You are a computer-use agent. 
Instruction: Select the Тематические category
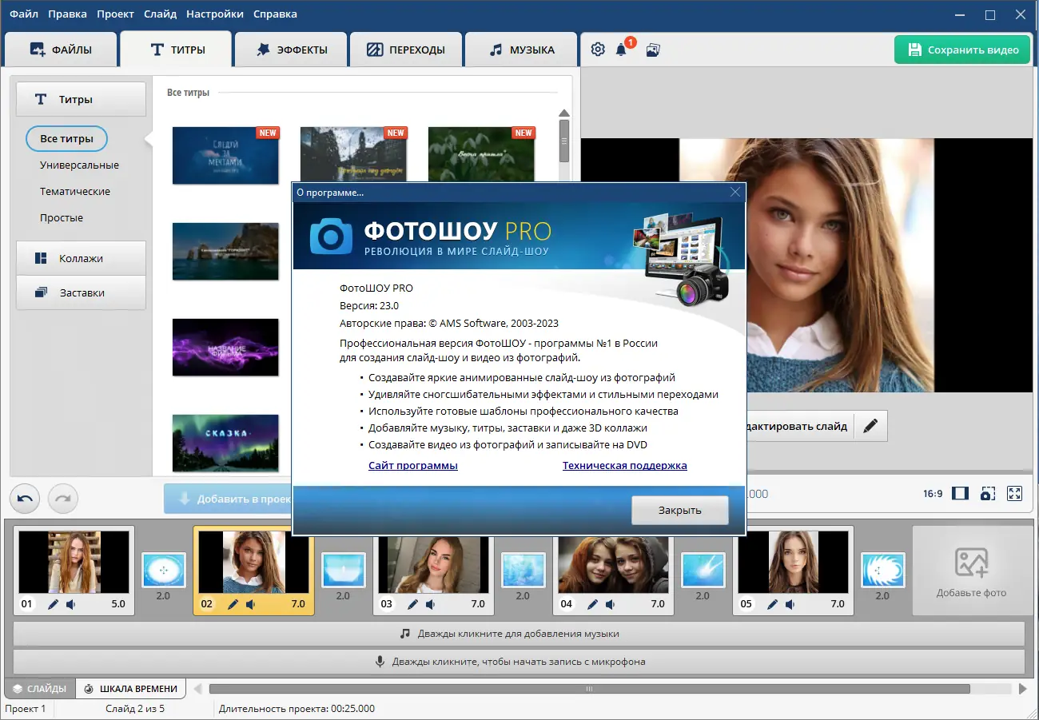75,191
